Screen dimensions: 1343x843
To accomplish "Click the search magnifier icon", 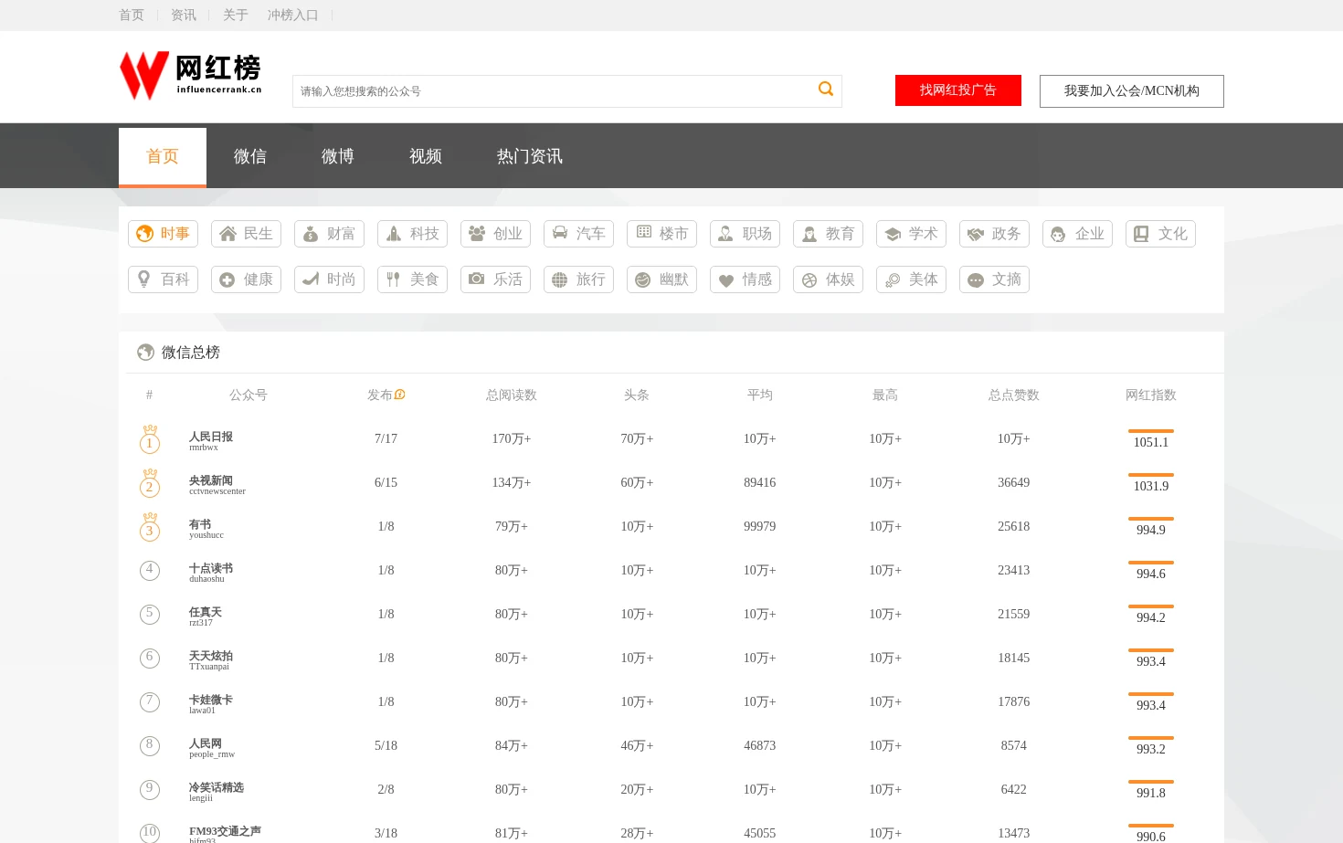I will tap(826, 90).
